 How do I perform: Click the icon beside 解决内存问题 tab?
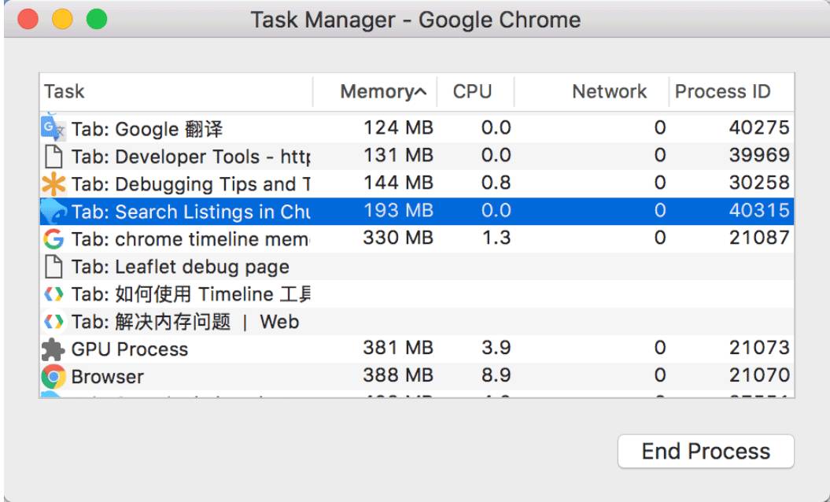52,322
